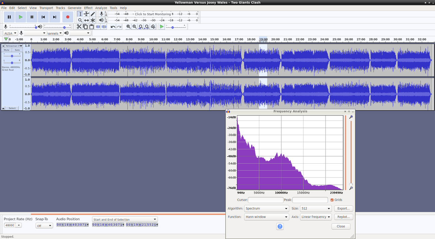This screenshot has width=435, height=239.
Task: Open the Effect menu
Action: (88, 8)
